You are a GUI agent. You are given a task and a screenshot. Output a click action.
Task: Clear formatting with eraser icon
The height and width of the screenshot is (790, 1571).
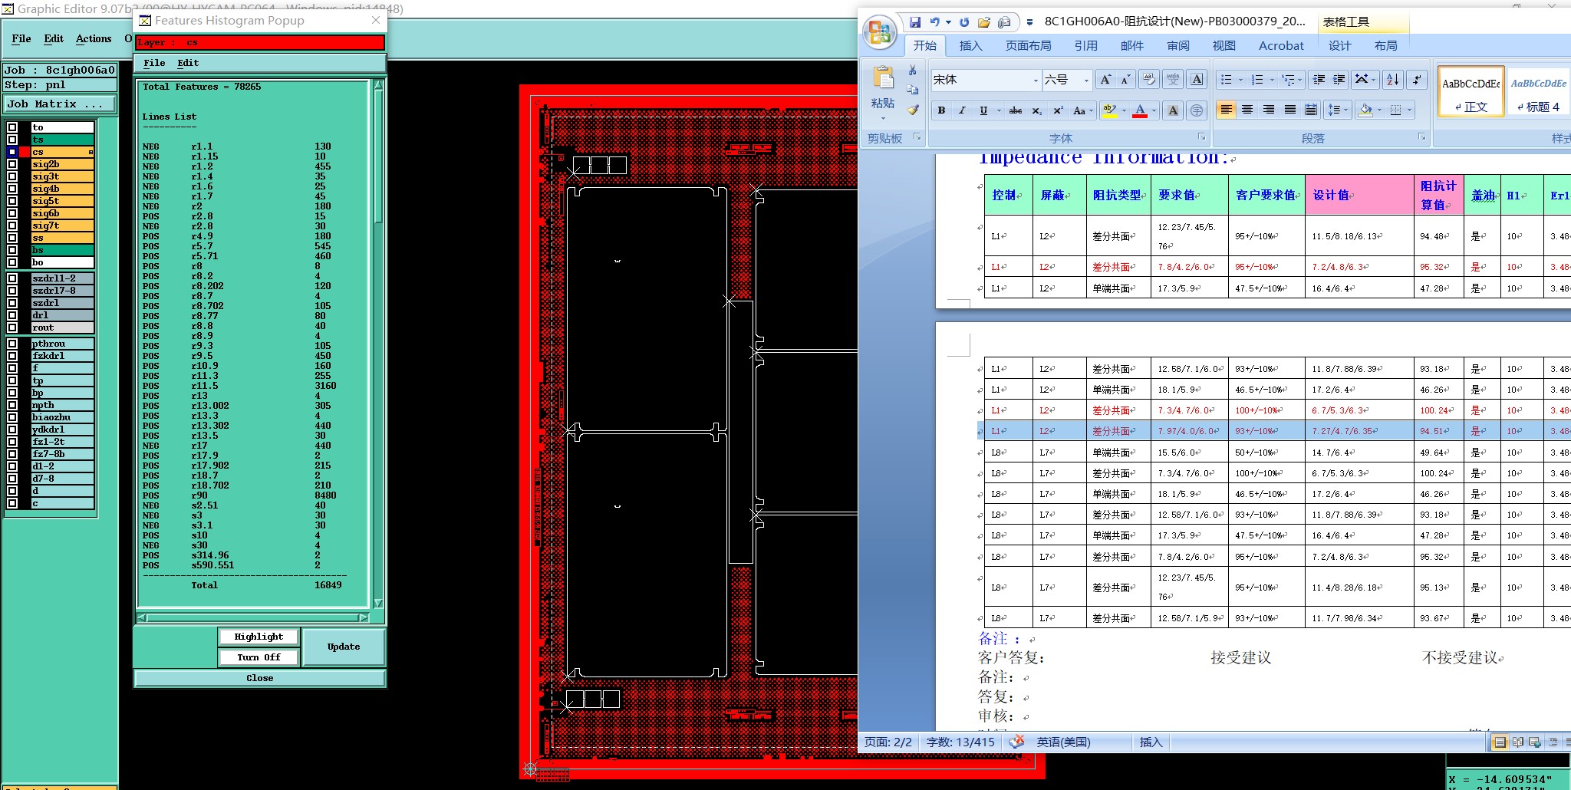pos(1149,80)
